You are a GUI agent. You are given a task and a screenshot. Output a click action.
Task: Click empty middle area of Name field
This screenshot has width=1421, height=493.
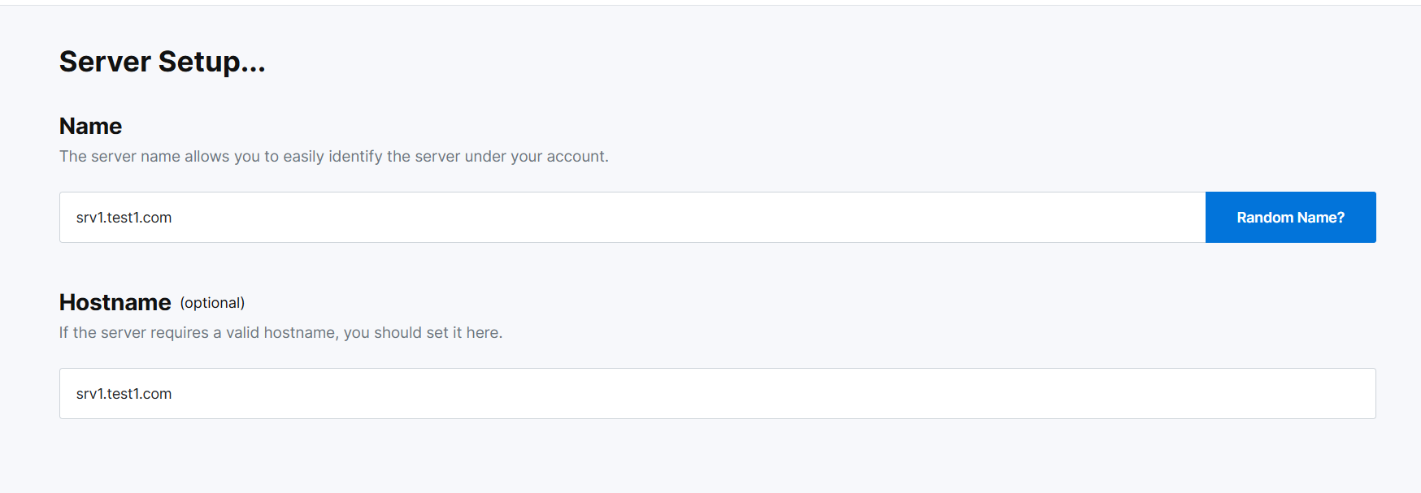pyautogui.click(x=650, y=217)
